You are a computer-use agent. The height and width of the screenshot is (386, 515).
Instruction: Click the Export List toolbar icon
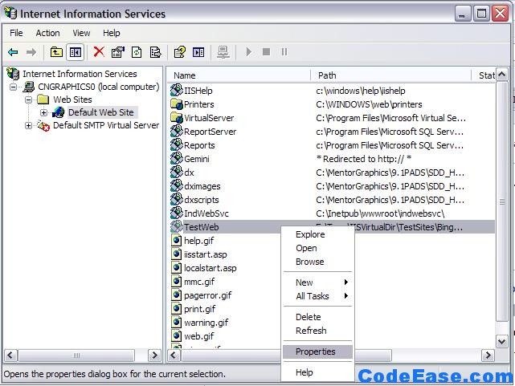(x=155, y=52)
